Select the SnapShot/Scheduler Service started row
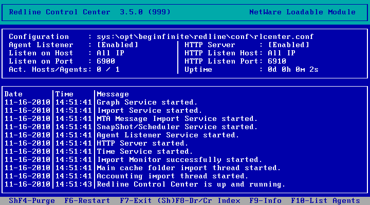 point(131,127)
